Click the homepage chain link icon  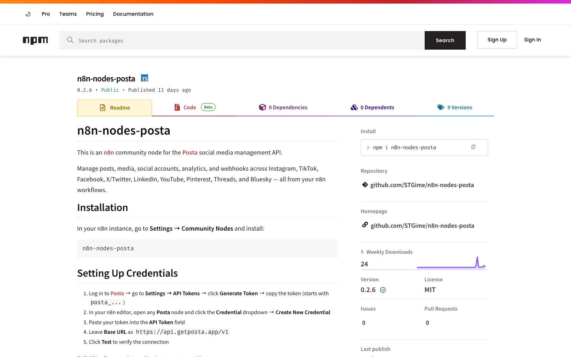point(365,225)
